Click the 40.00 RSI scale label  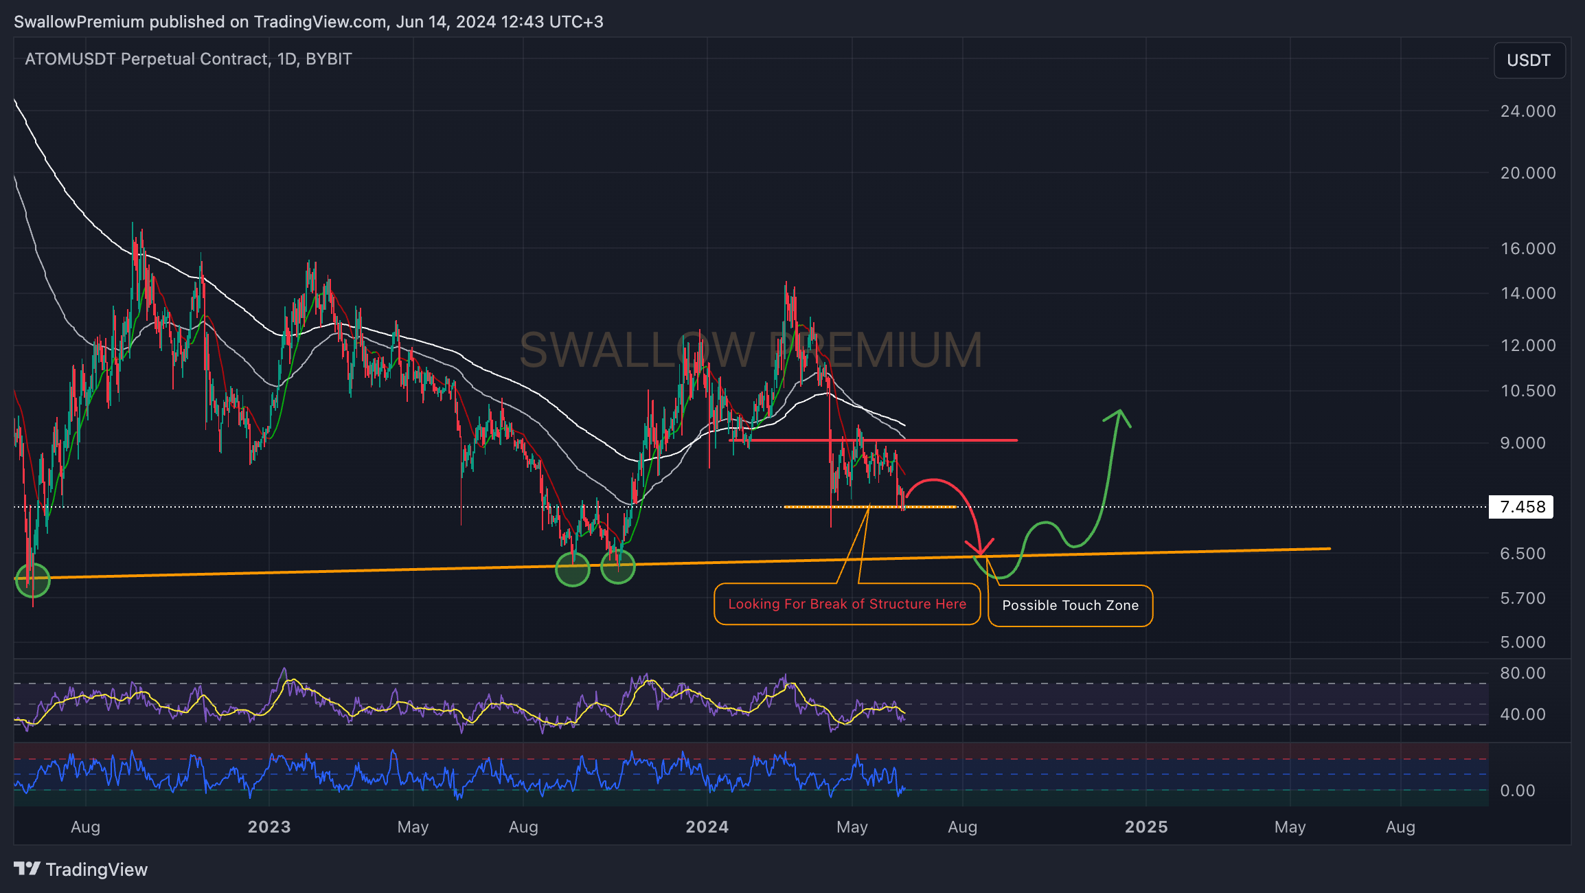(x=1523, y=714)
